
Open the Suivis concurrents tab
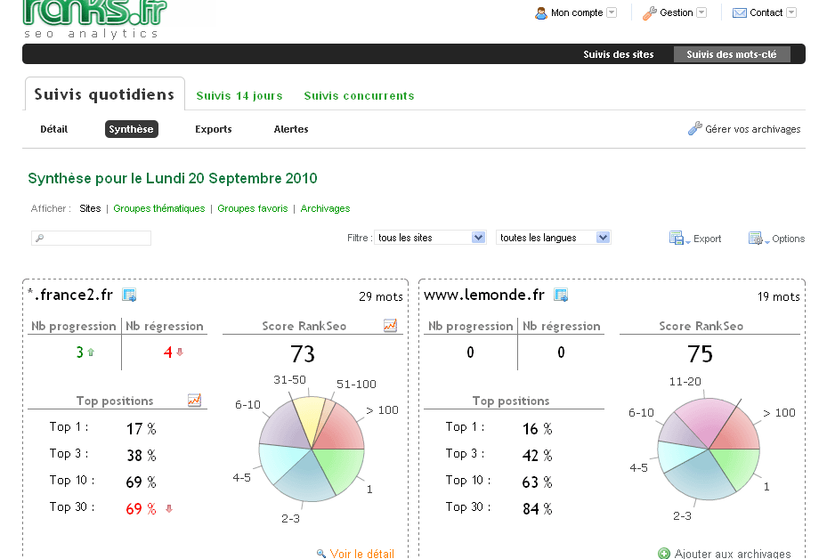point(359,96)
